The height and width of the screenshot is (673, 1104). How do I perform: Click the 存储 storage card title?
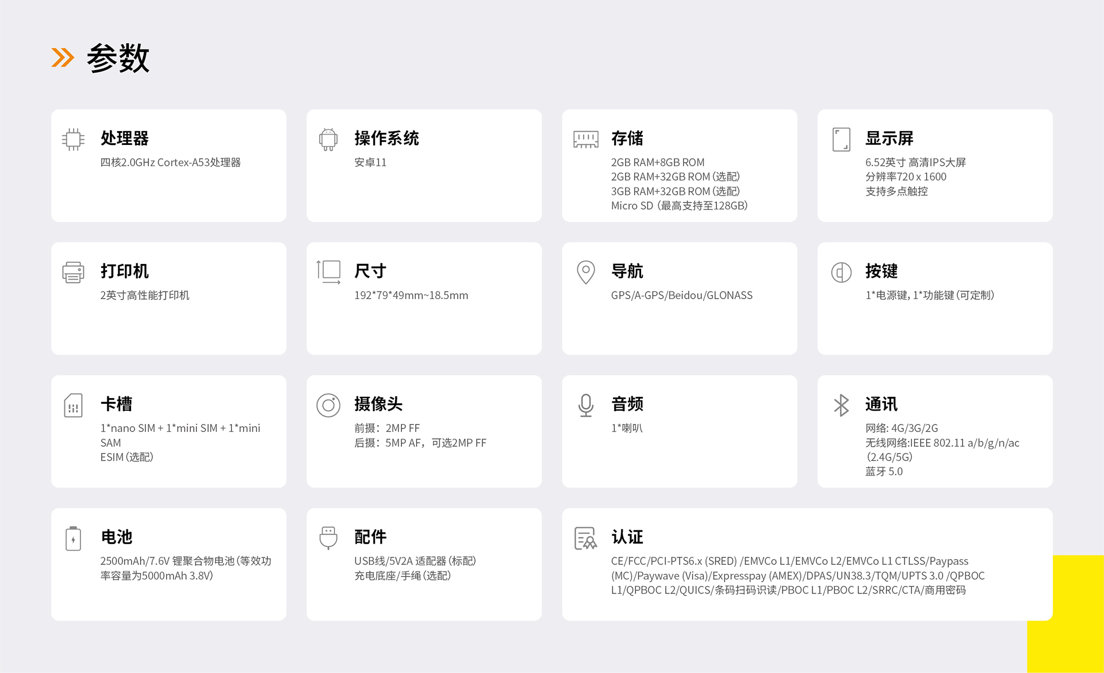point(627,138)
